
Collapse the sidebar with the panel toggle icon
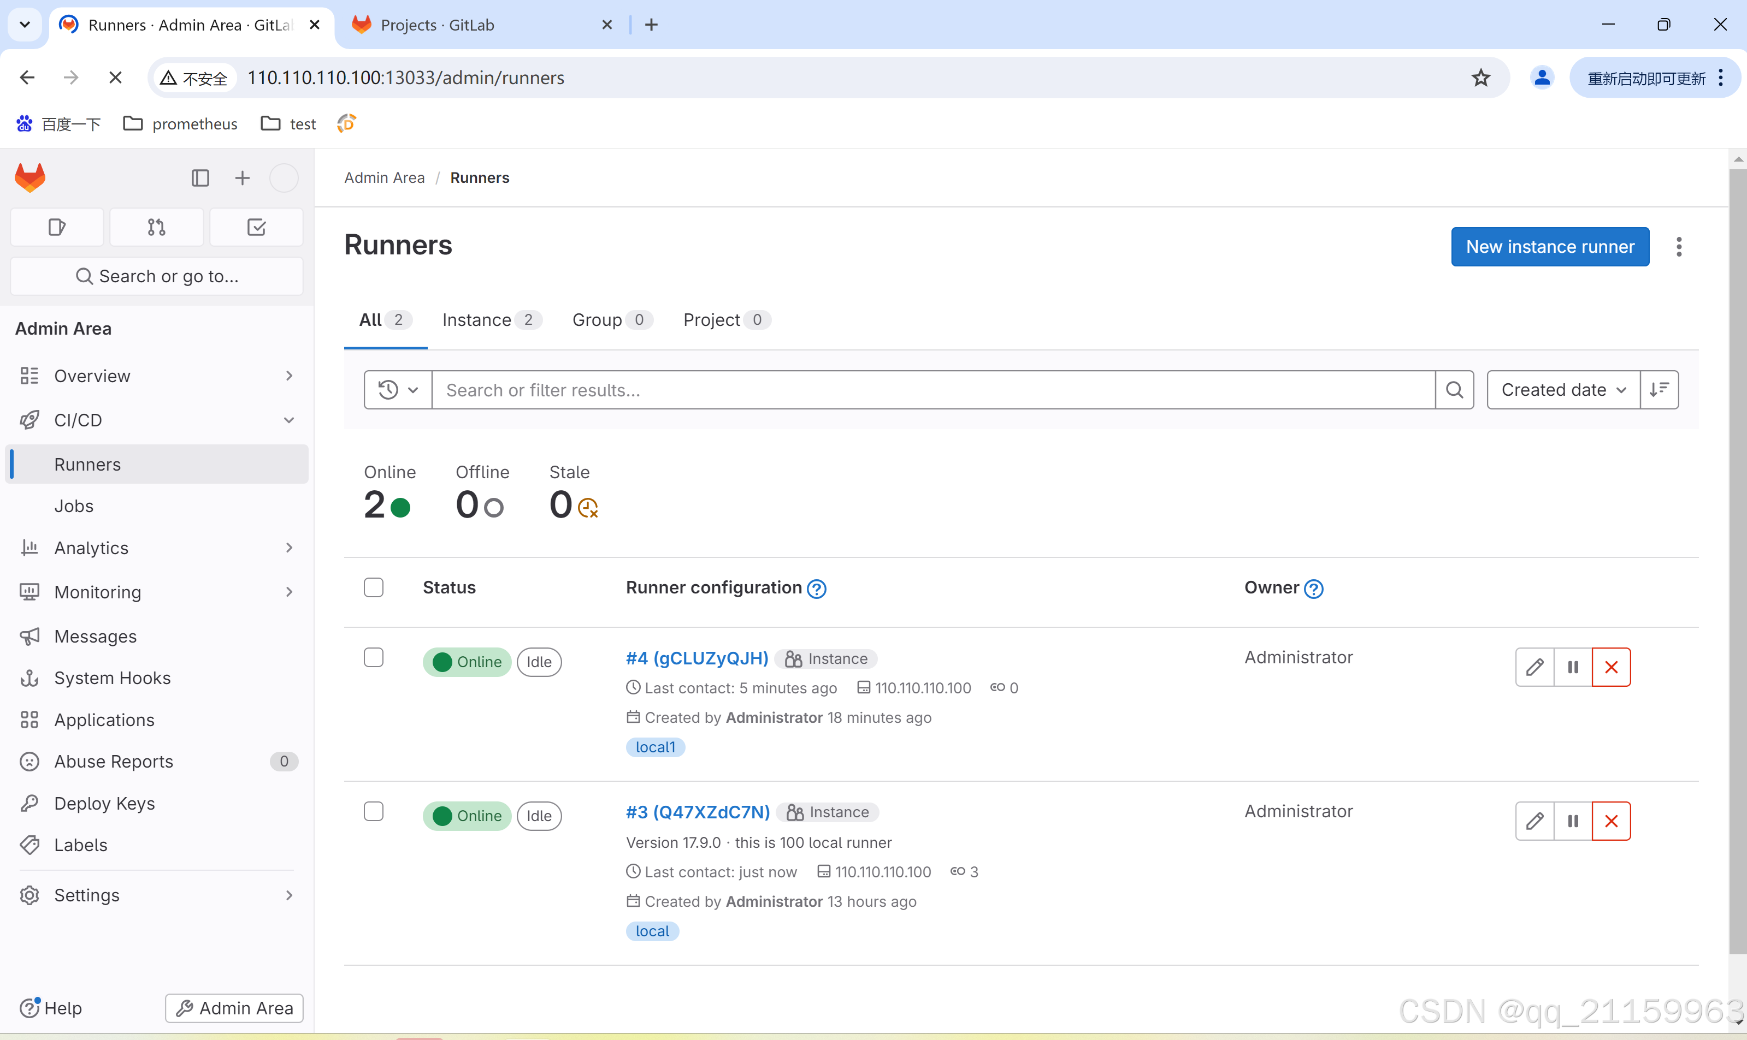point(200,177)
